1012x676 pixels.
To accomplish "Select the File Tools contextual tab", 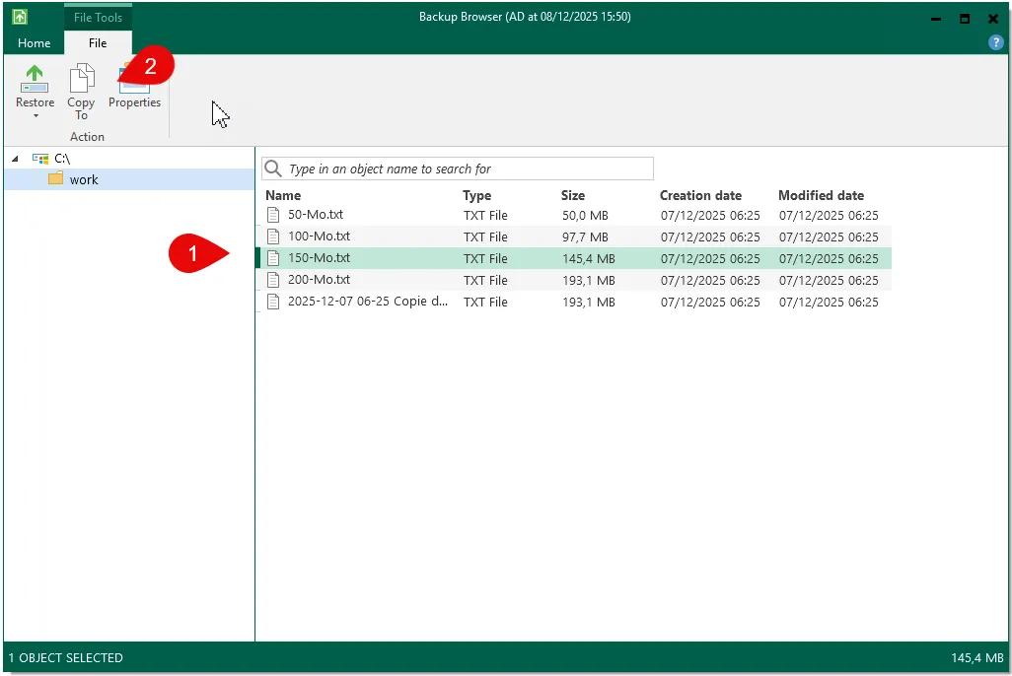I will coord(98,17).
